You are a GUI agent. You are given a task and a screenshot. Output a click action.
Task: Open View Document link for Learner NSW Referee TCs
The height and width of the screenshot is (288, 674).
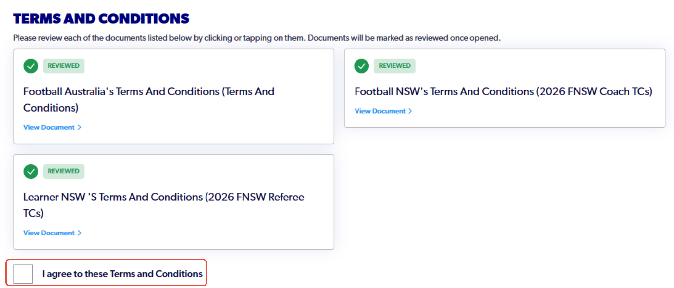point(52,233)
